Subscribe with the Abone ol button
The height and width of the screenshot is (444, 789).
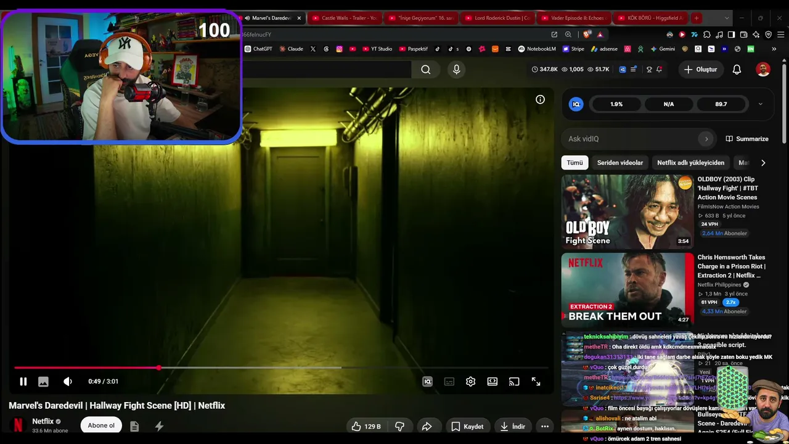101,425
